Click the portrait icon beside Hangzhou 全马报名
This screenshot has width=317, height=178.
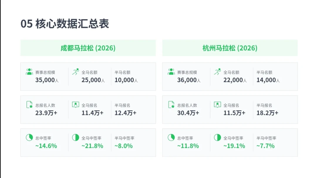[x=217, y=105]
